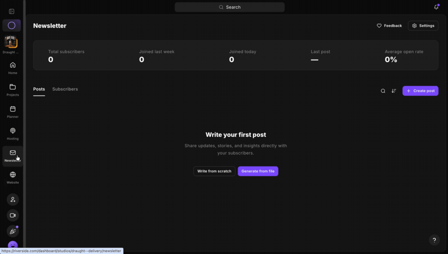This screenshot has height=254, width=448.
Task: Click the Search bar at top
Action: point(229,7)
